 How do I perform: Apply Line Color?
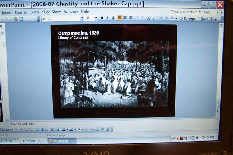[71, 130]
